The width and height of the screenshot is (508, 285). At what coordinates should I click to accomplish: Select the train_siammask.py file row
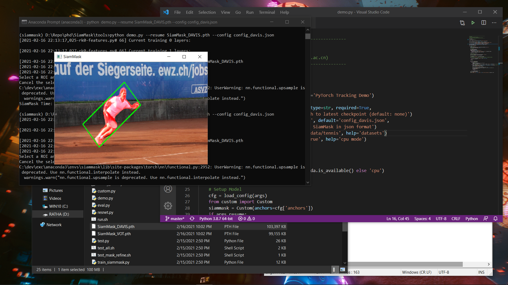(189, 262)
